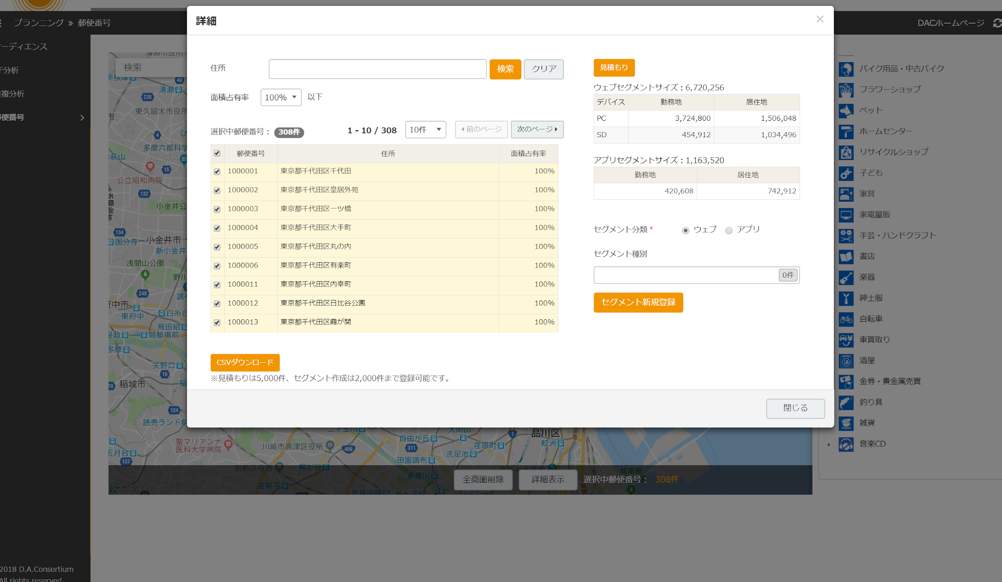Screen dimensions: 1002x582
Task: Uncheck postal code 1000004 row
Action: coord(217,228)
